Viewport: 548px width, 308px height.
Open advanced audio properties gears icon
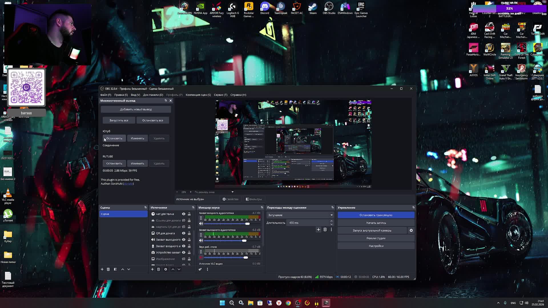(x=200, y=269)
